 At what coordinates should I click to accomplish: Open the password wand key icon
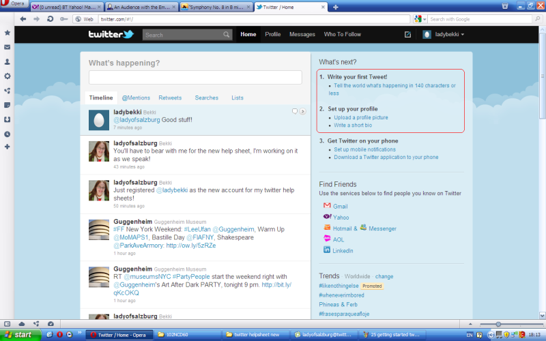(x=63, y=19)
